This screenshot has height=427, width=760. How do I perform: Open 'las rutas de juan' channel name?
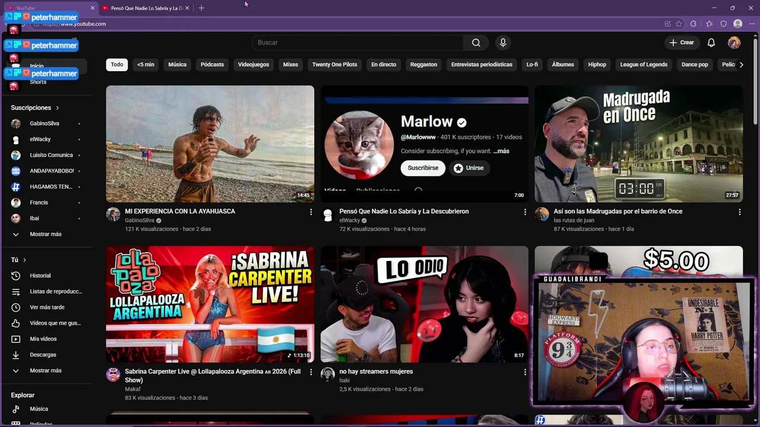point(574,221)
